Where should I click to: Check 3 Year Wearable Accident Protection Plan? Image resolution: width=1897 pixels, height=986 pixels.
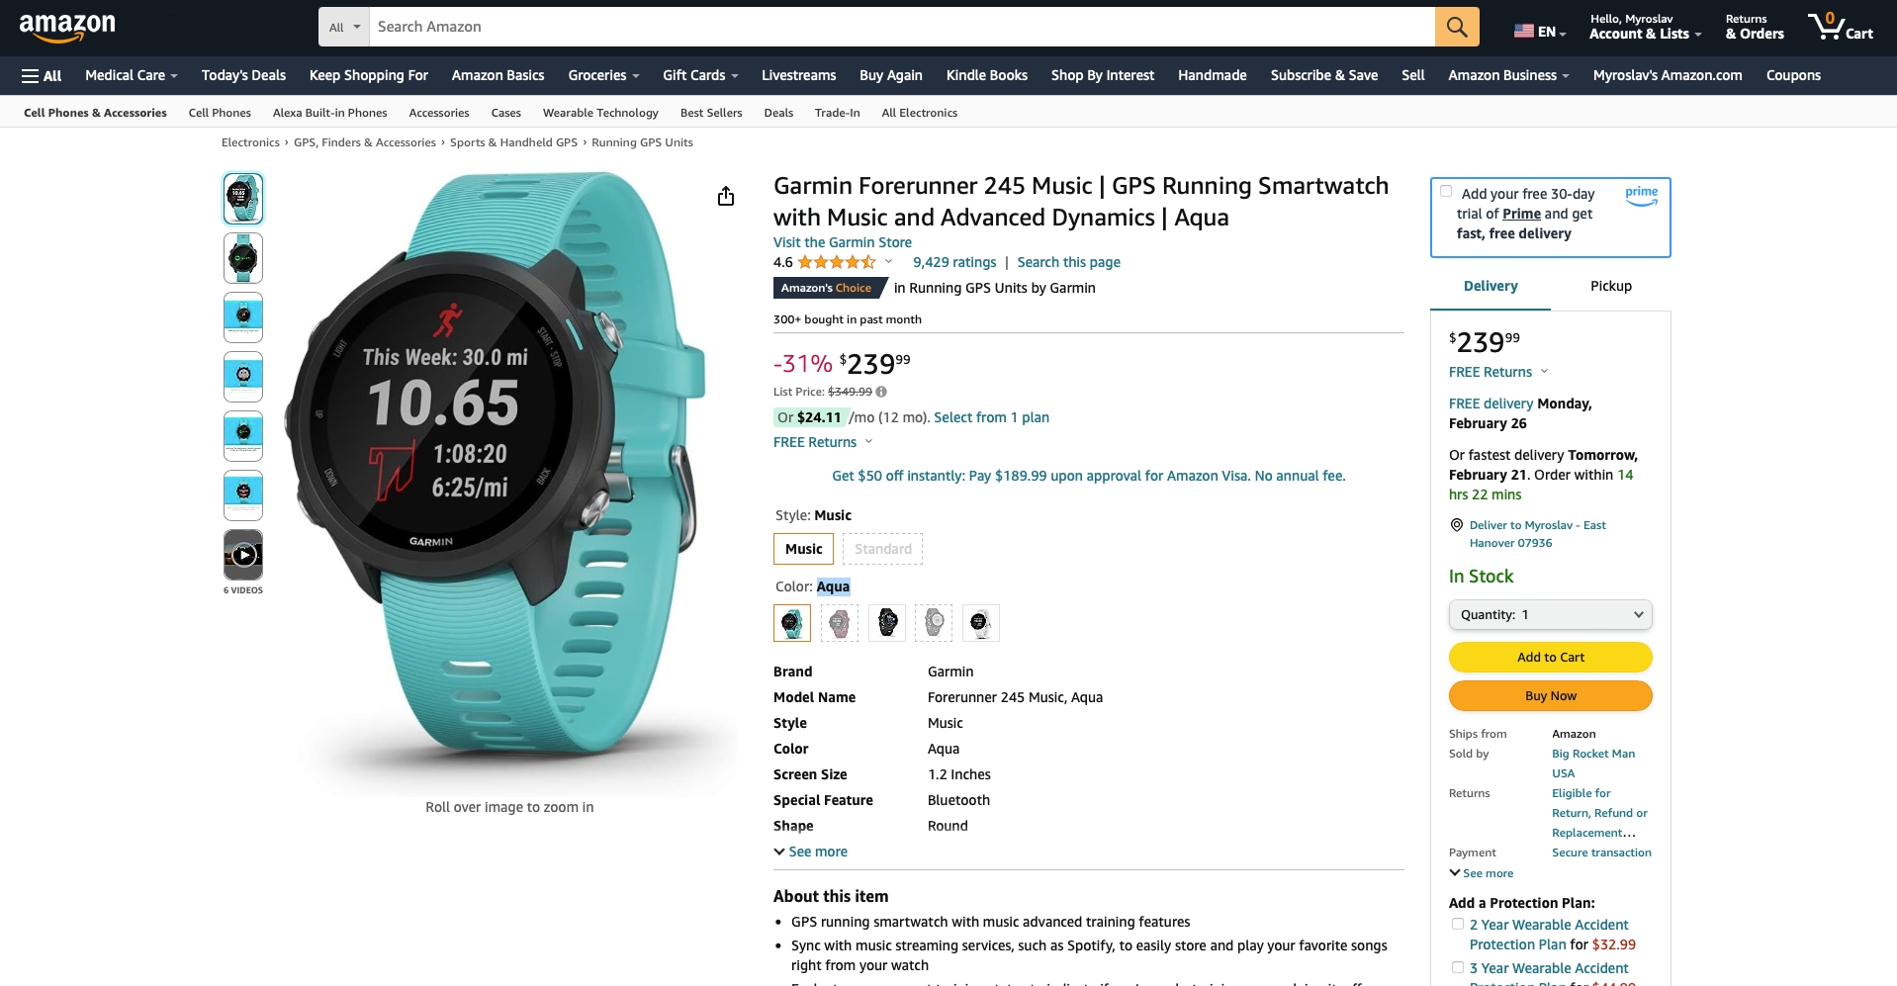pyautogui.click(x=1458, y=968)
